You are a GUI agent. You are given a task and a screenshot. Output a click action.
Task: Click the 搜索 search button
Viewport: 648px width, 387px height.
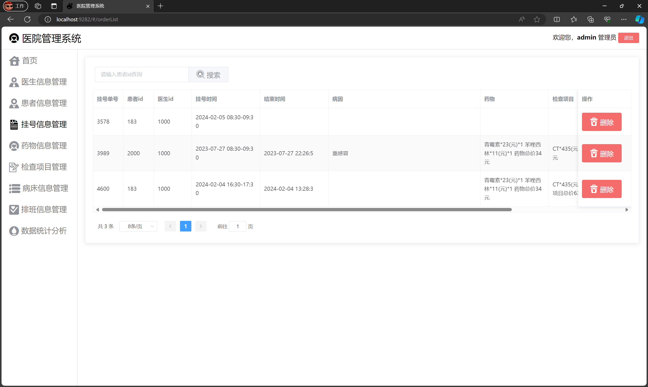click(208, 74)
